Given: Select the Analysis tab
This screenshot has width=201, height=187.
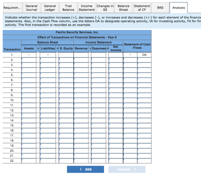Looking at the screenshot, I should pos(179,8).
